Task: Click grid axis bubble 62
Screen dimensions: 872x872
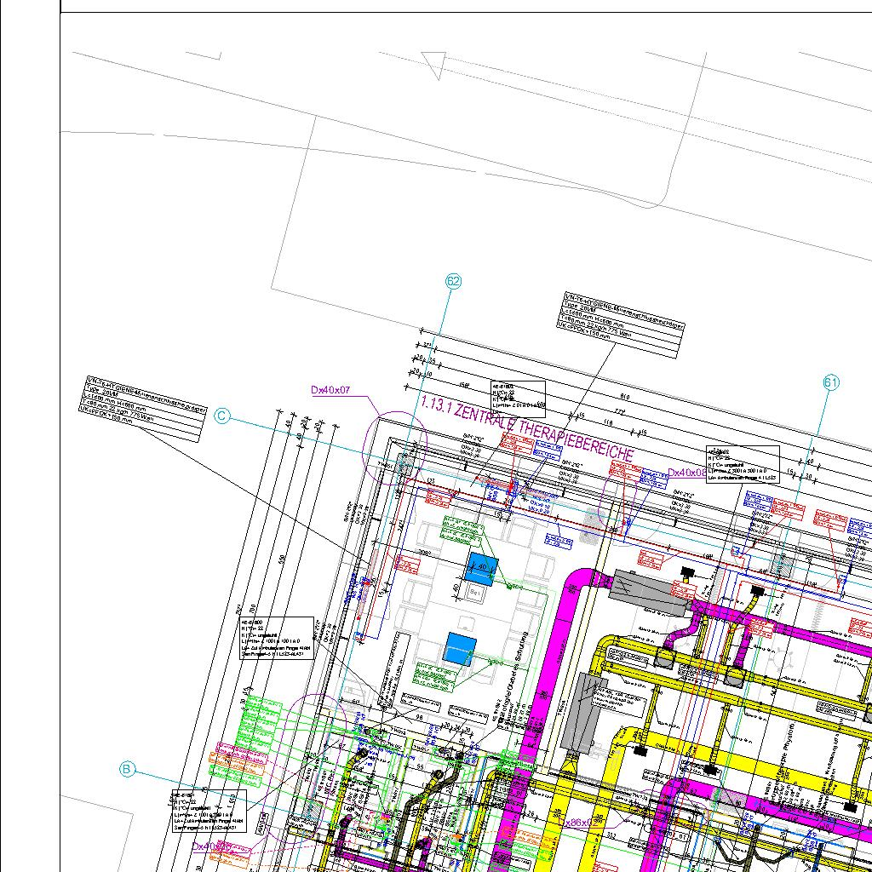Action: coord(453,282)
